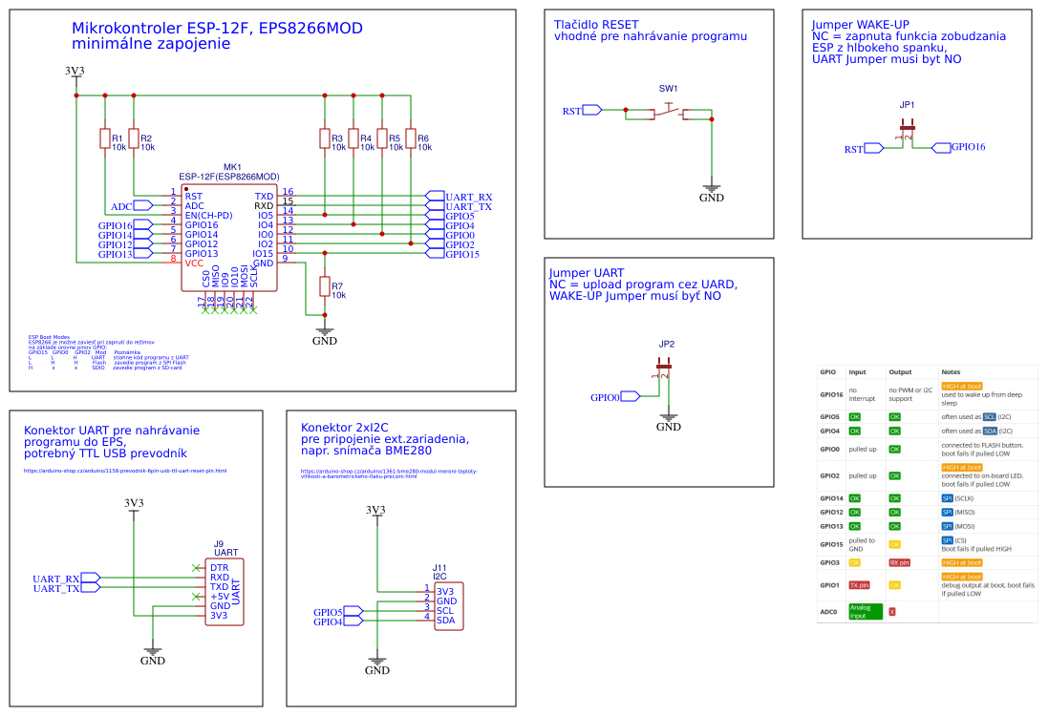Screen dimensions: 1049x716
Task: Click the 'Output' column header in GPIO table
Action: 900,371
